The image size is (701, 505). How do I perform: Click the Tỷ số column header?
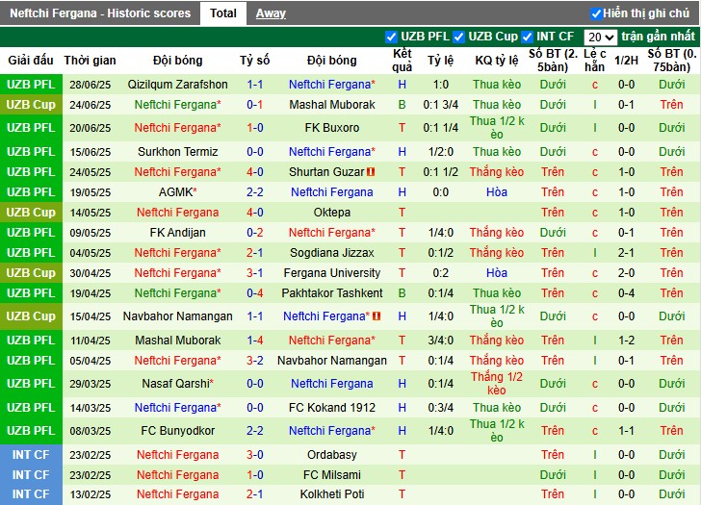click(x=255, y=61)
